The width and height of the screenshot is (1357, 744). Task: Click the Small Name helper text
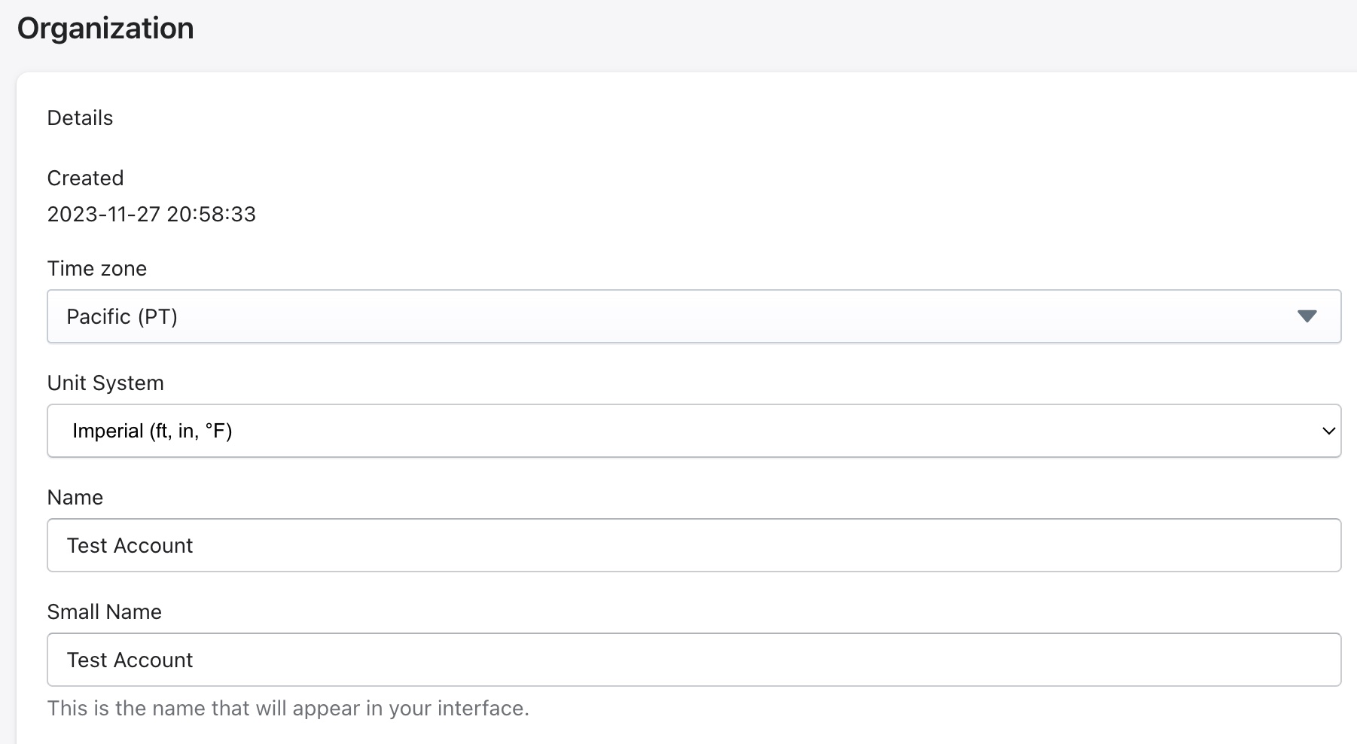click(288, 708)
